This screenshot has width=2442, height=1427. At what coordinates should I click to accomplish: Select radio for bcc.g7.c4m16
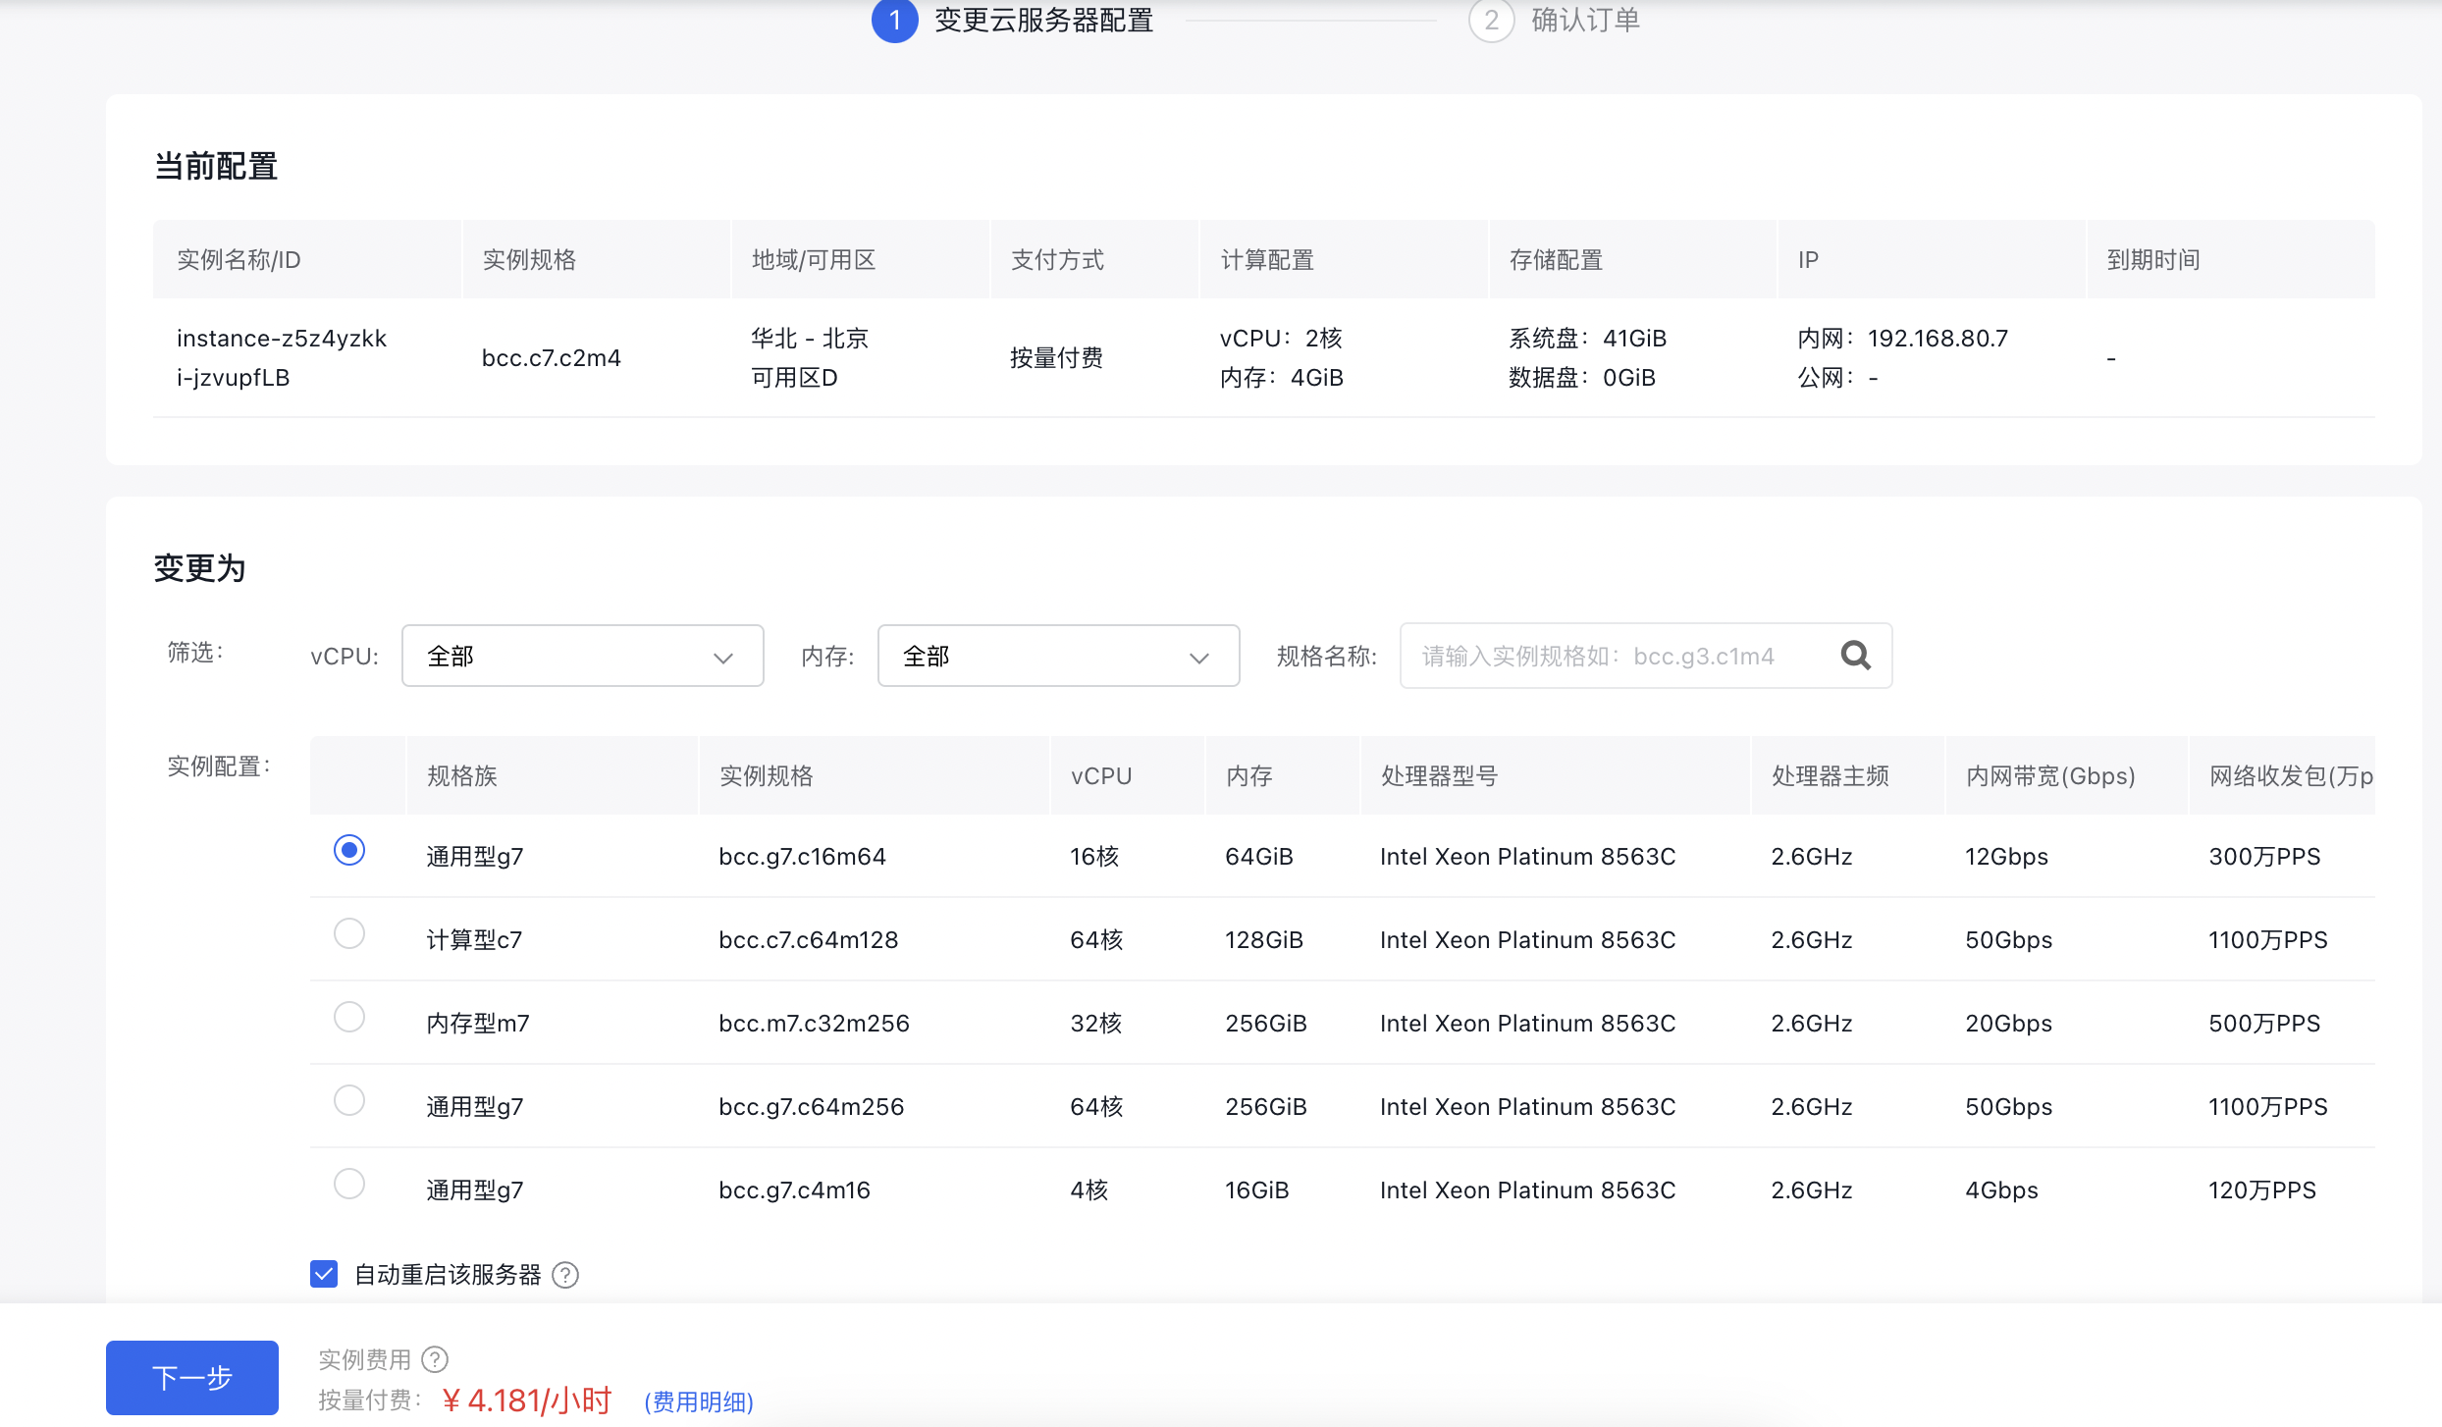349,1184
